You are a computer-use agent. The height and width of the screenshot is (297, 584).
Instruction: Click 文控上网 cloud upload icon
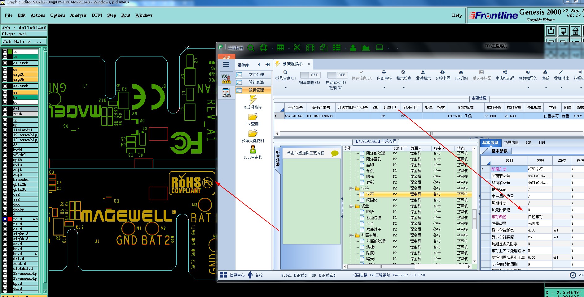coord(442,72)
